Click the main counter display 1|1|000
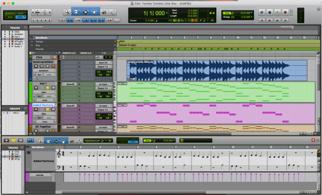 (x=154, y=13)
